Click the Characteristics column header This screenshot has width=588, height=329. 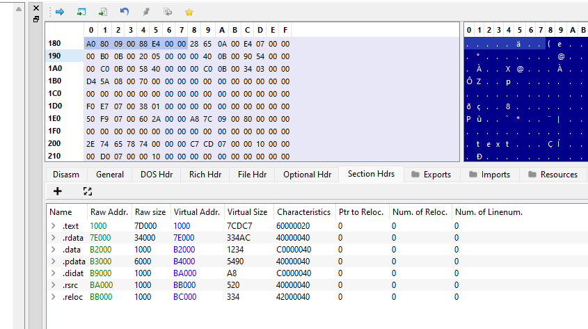click(x=304, y=212)
